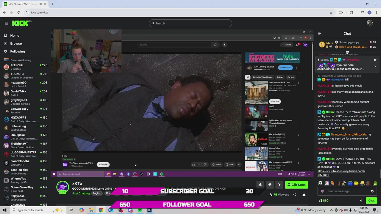The height and width of the screenshot is (214, 381).
Task: Open GokuuGamePlay channel in sidebar
Action: pos(25,189)
